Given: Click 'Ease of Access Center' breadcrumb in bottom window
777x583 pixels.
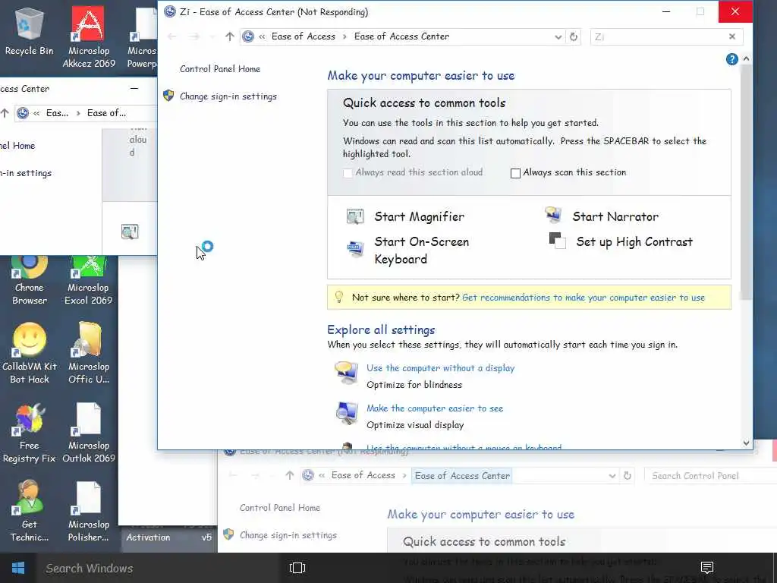Looking at the screenshot, I should [462, 476].
